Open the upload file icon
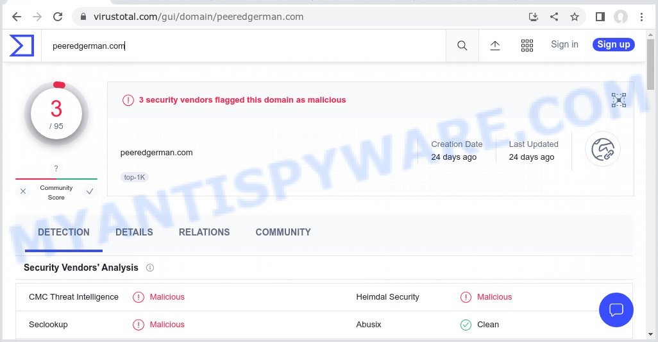 point(495,46)
